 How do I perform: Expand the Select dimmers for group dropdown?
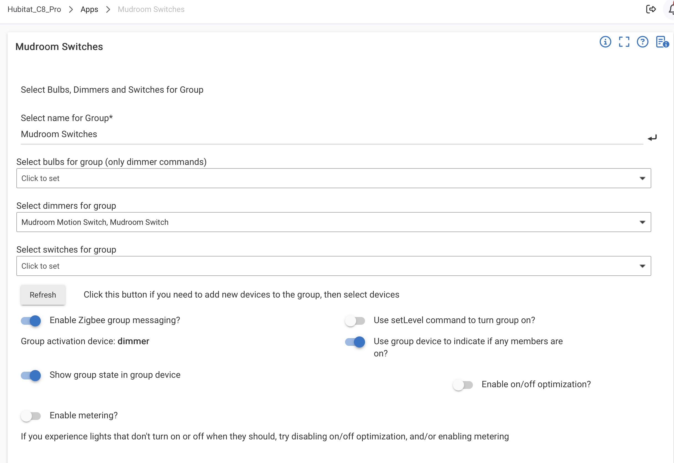(x=333, y=222)
